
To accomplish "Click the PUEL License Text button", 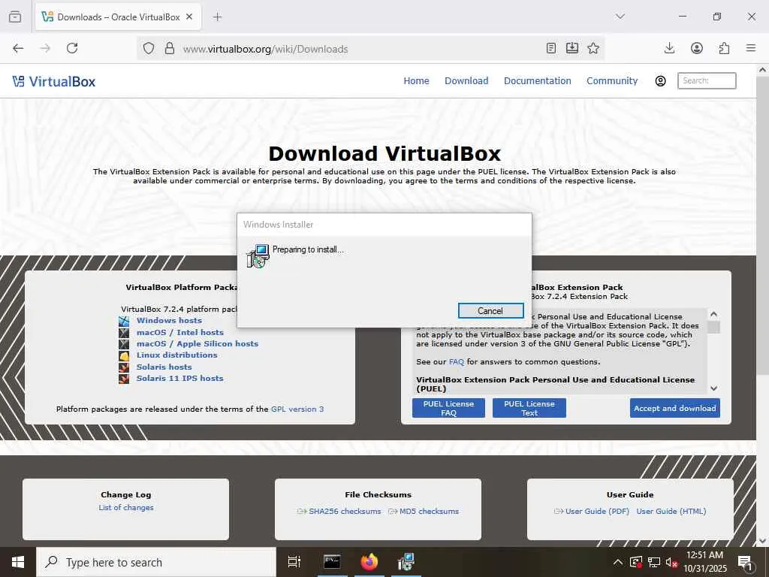I will pyautogui.click(x=529, y=408).
